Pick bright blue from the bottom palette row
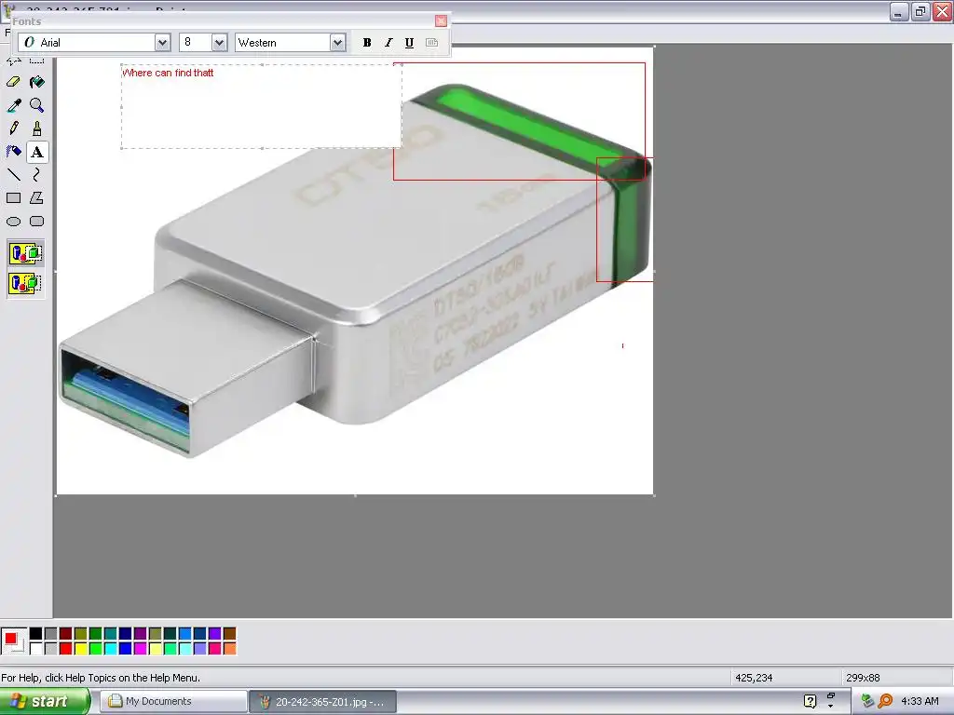Screen dimensions: 954x715 [126, 649]
